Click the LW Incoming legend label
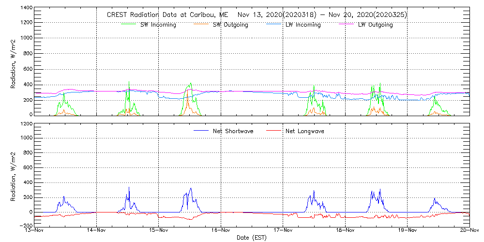The image size is (484, 242). click(x=303, y=25)
